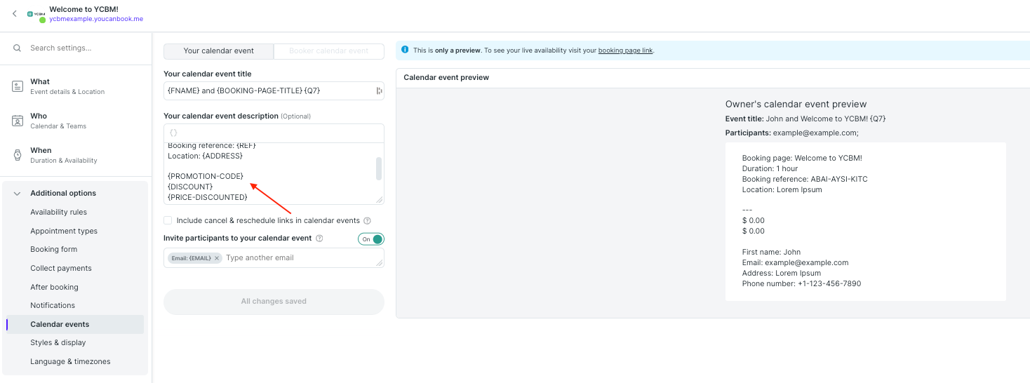Remove the Email: {EMAIL} chip
Screen dimensions: 1030x383
pyautogui.click(x=217, y=258)
